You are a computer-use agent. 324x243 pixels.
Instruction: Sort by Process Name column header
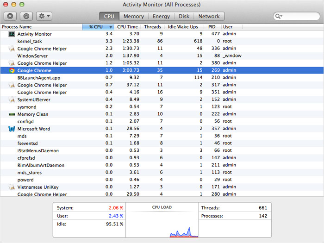pos(41,27)
